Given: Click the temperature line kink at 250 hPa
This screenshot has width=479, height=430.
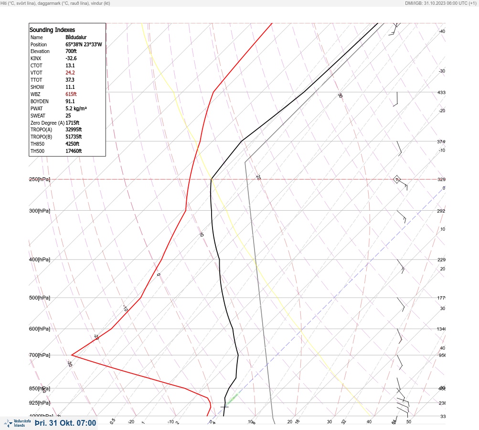Looking at the screenshot, I should click(x=212, y=179).
